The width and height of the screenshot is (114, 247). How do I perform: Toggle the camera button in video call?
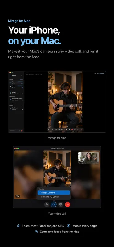pos(54,204)
